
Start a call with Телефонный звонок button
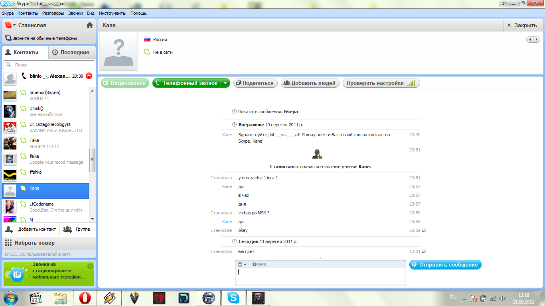pyautogui.click(x=187, y=83)
